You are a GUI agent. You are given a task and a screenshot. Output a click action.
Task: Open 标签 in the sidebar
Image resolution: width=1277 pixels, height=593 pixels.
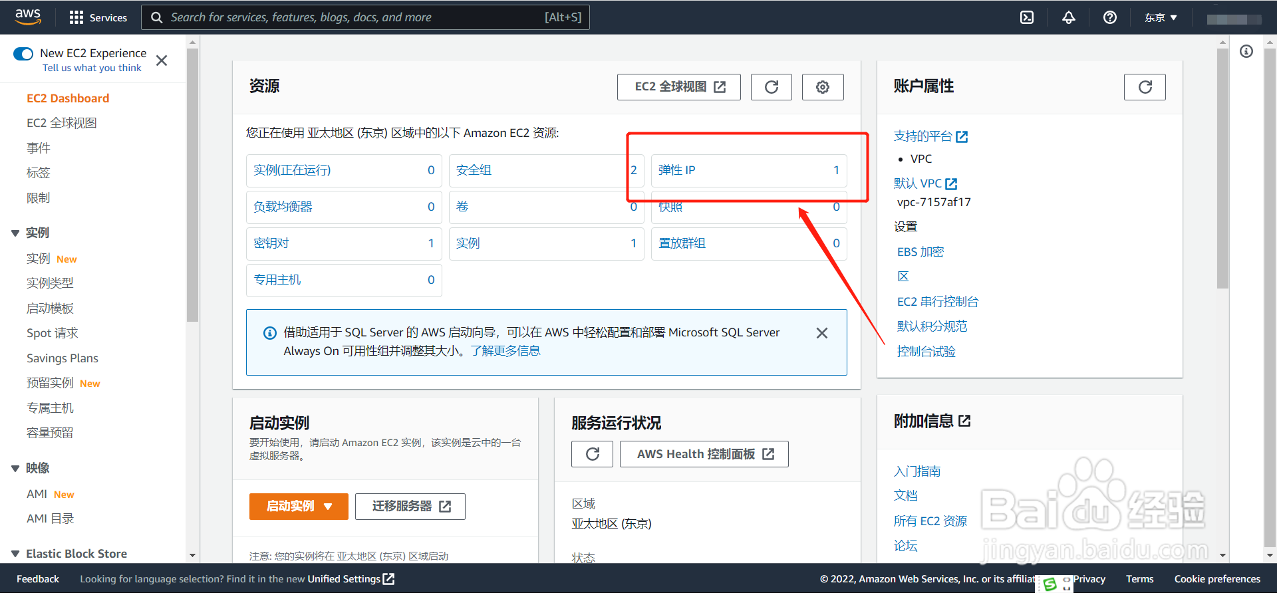click(39, 173)
